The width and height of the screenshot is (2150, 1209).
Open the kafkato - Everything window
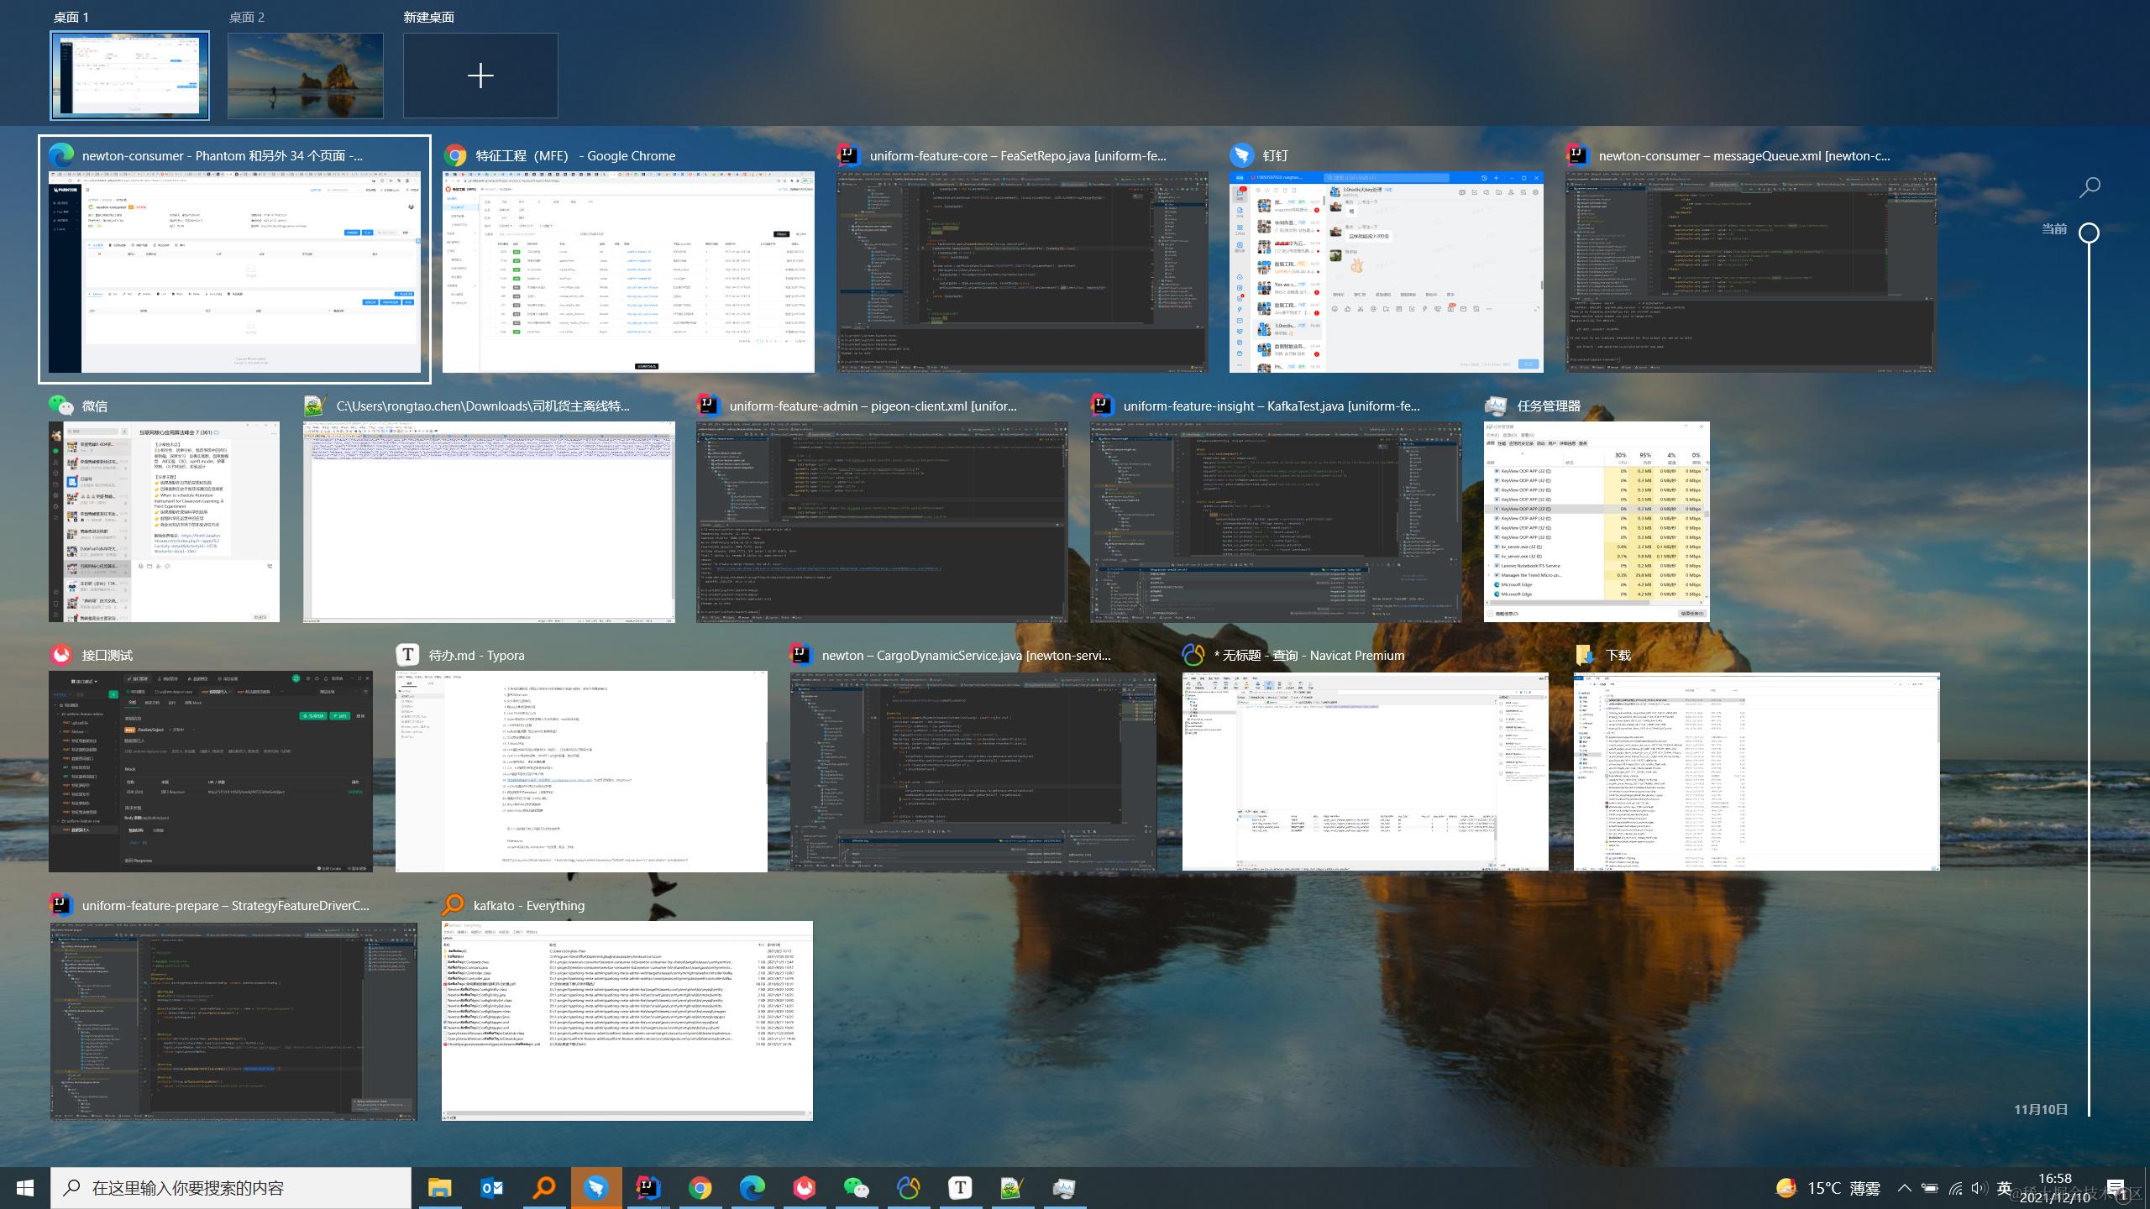click(x=627, y=1020)
